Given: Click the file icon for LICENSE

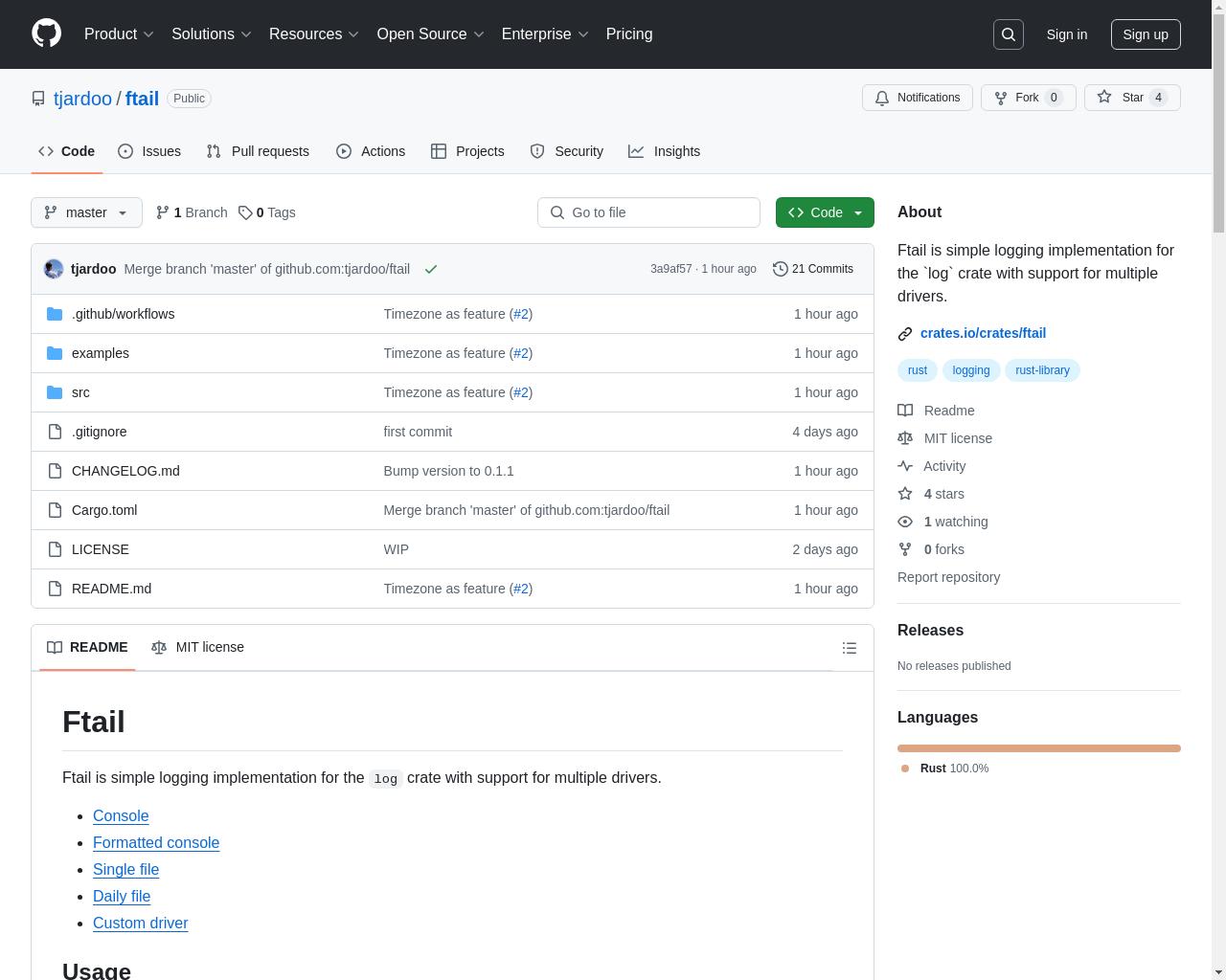Looking at the screenshot, I should (55, 549).
